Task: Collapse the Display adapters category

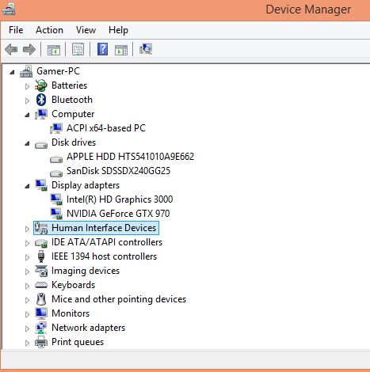Action: (x=27, y=186)
